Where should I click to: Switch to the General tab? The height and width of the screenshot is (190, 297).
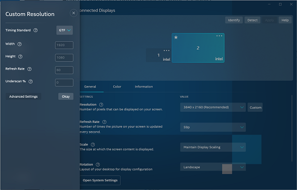90,86
